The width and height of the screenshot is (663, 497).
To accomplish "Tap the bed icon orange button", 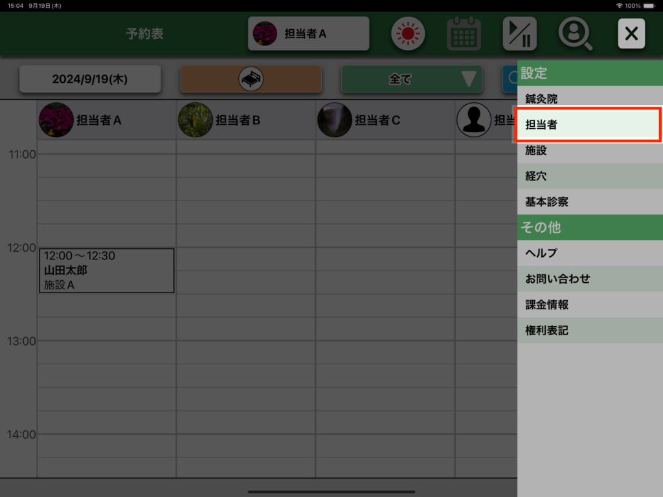I will [251, 80].
